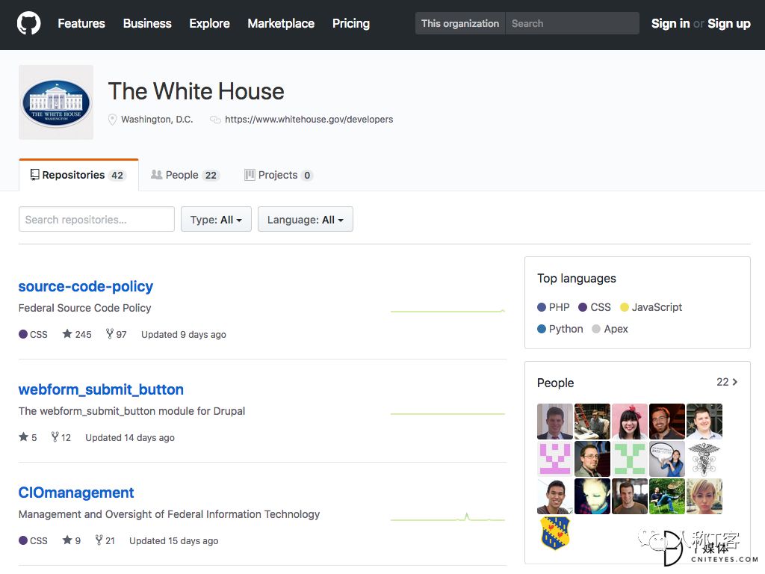Screen dimensions: 765x574
Task: Click the star icon for CIOmanagement
Action: [x=66, y=540]
